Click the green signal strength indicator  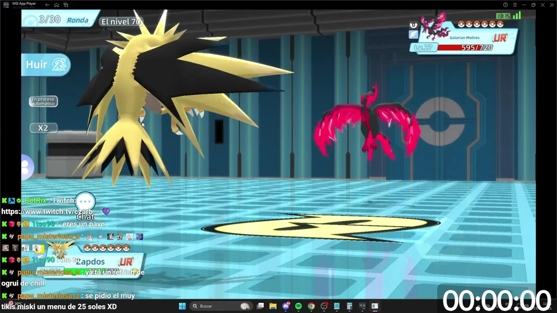pyautogui.click(x=517, y=16)
